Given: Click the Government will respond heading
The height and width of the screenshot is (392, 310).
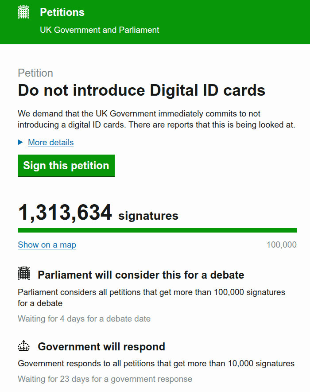Looking at the screenshot, I should 101,346.
